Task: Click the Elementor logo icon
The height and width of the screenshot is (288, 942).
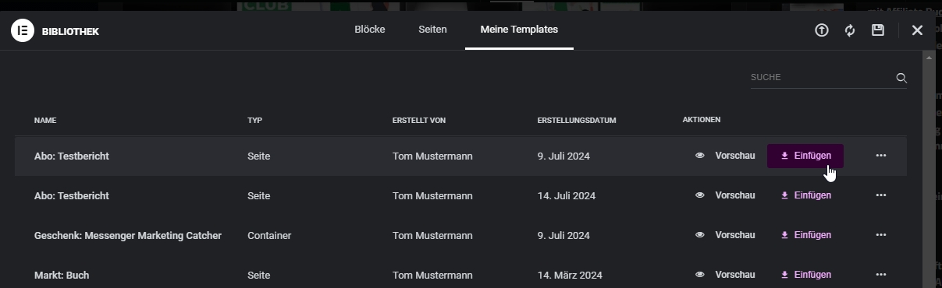Action: 22,31
